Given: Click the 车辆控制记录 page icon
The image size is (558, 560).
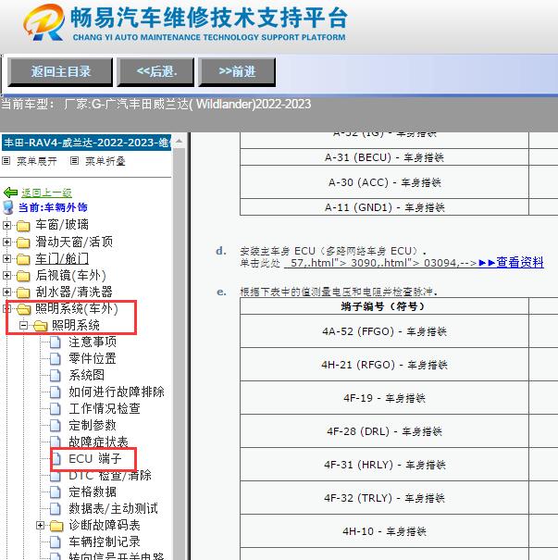Looking at the screenshot, I should tap(56, 542).
